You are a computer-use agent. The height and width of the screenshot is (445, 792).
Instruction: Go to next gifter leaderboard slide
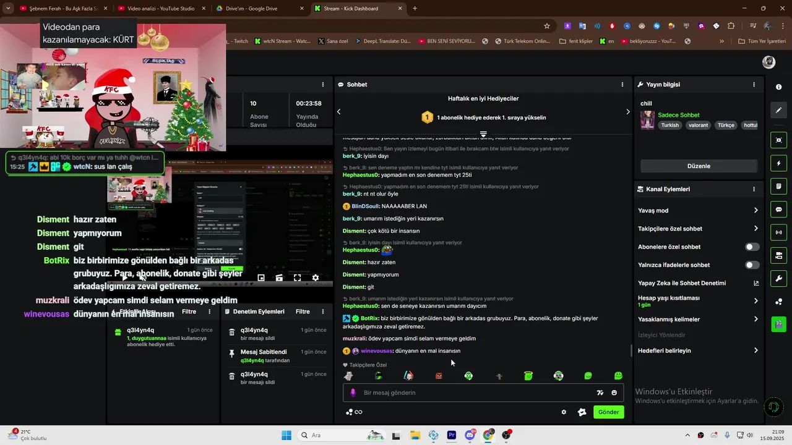[627, 112]
